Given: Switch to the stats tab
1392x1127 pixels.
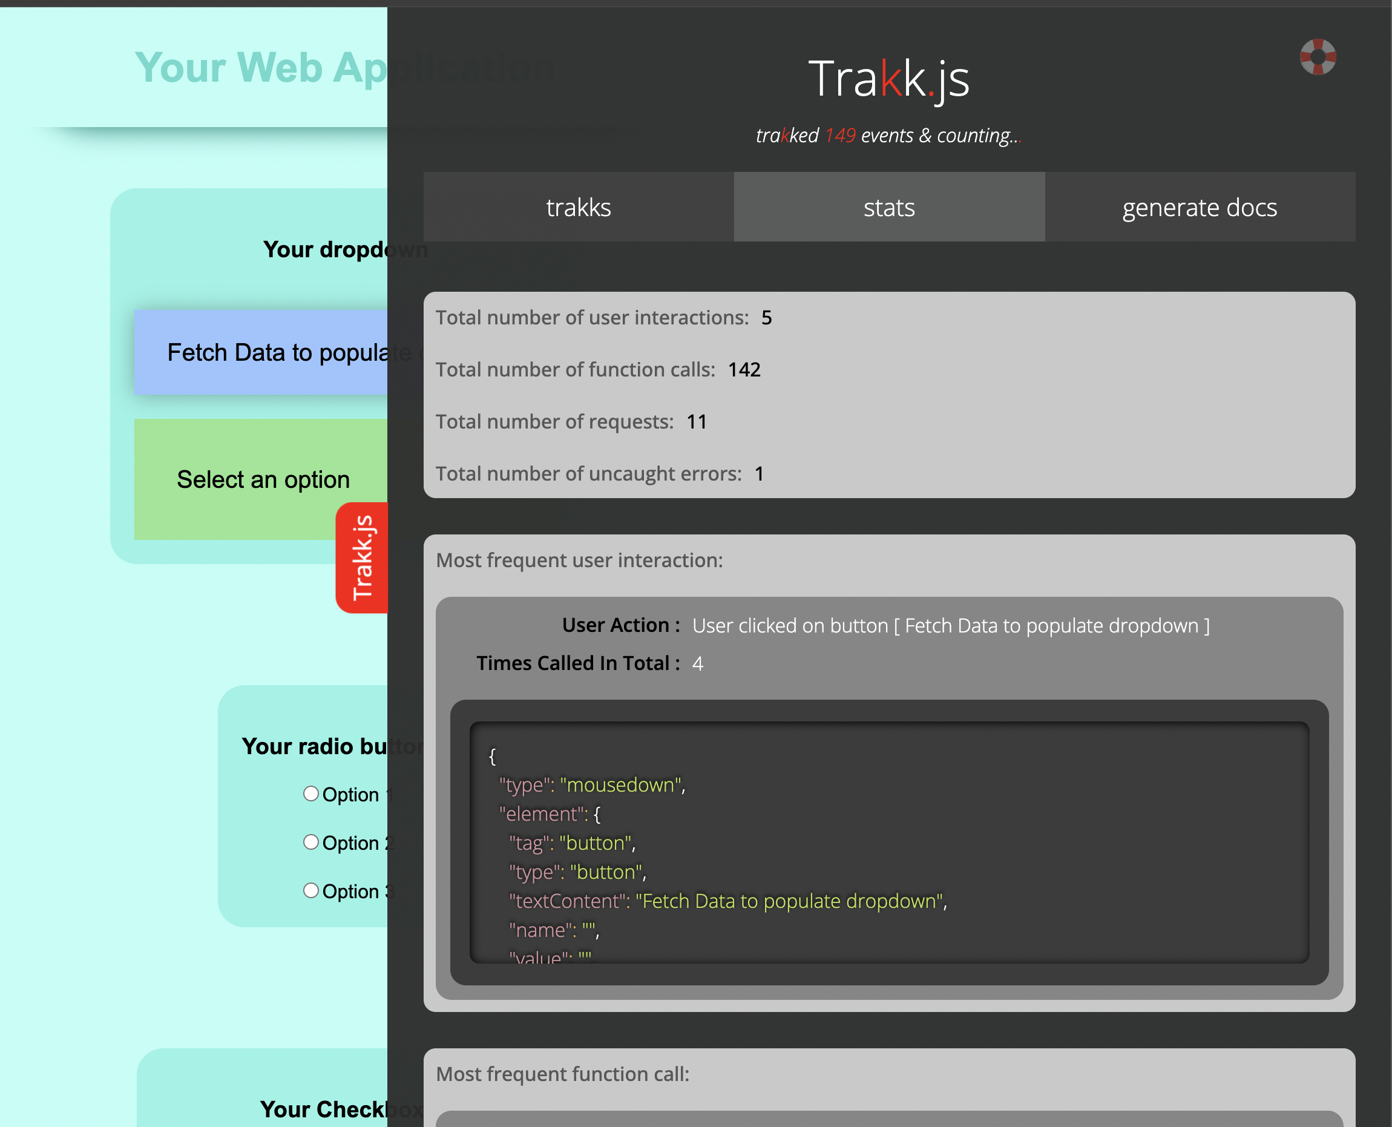Looking at the screenshot, I should point(888,207).
